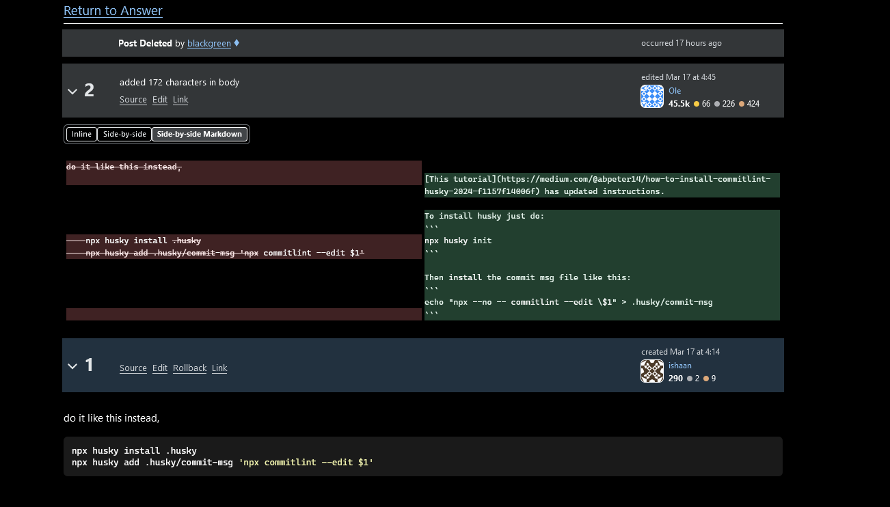The image size is (890, 507).
Task: Click the moderator diamond icon beside blackgreen
Action: tap(237, 43)
